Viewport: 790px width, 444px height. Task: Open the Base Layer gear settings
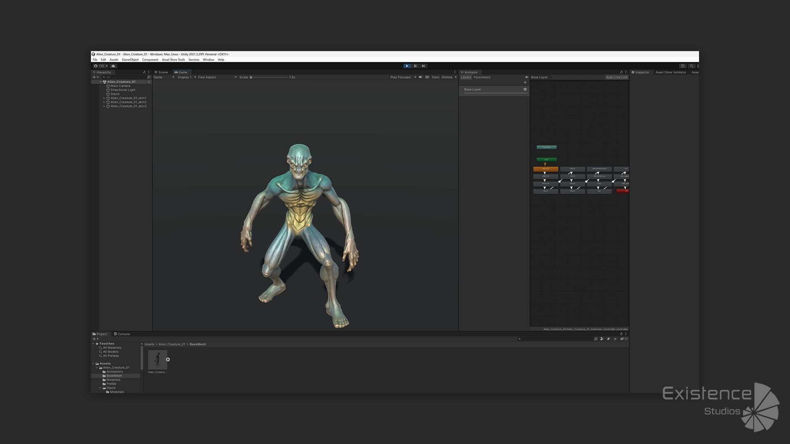525,89
